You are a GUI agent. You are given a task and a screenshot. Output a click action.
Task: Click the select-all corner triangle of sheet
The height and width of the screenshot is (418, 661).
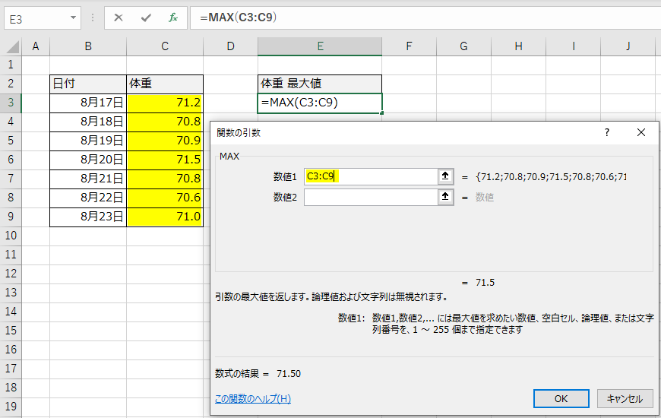coord(12,47)
